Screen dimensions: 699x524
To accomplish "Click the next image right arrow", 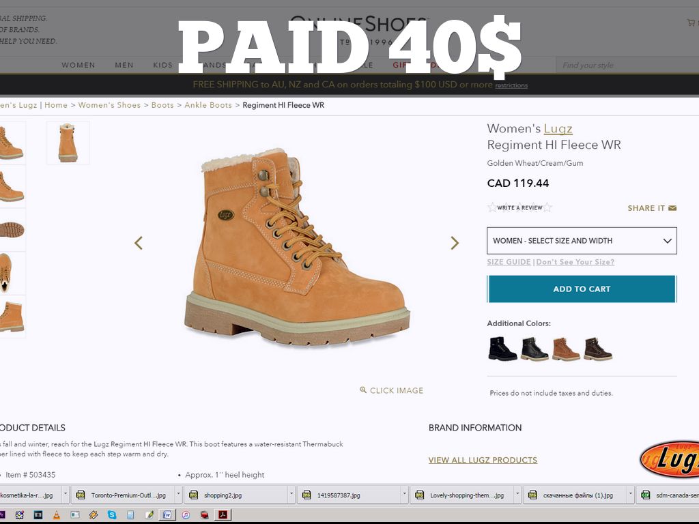I will click(x=455, y=243).
